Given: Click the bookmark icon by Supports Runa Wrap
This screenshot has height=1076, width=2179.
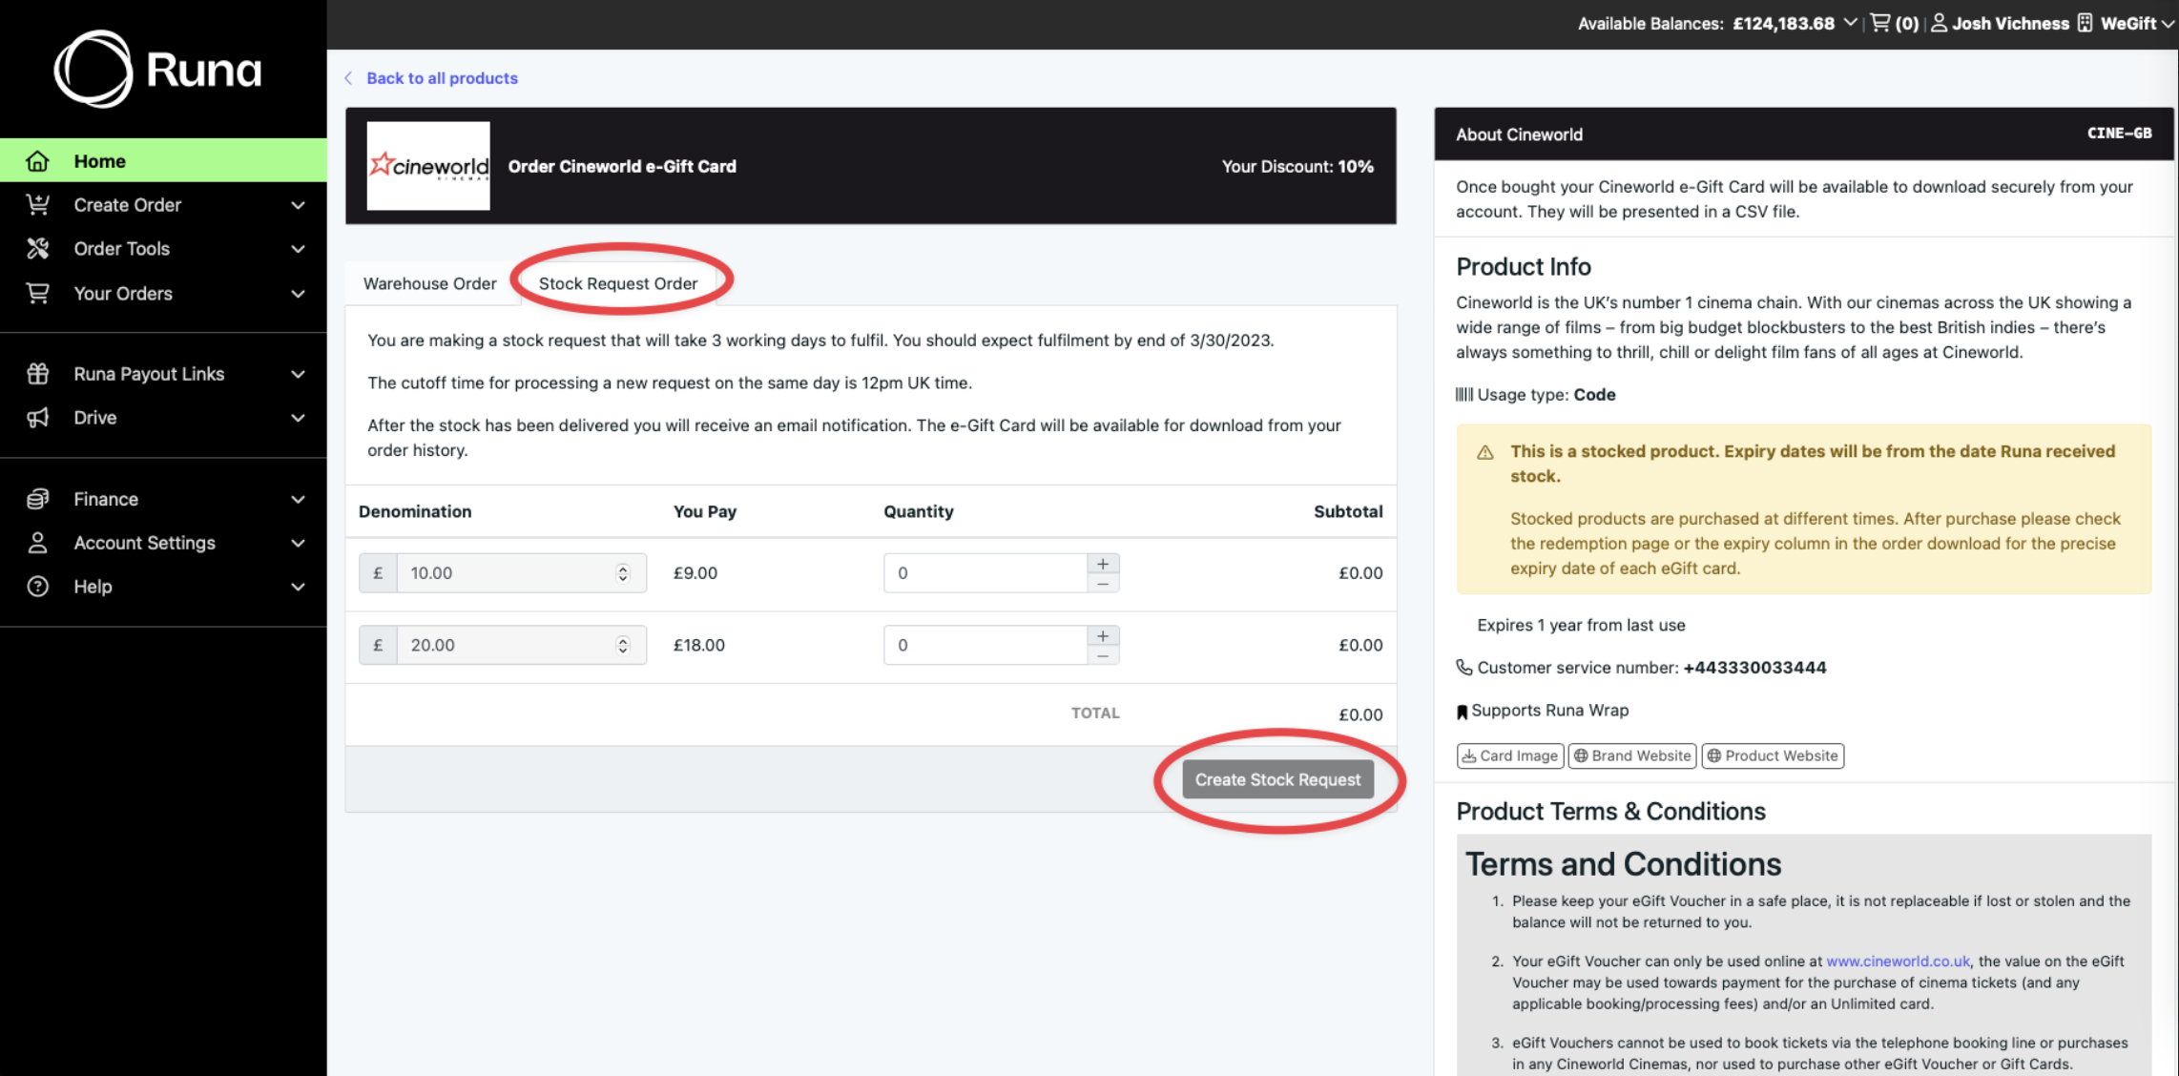Looking at the screenshot, I should pyautogui.click(x=1462, y=712).
